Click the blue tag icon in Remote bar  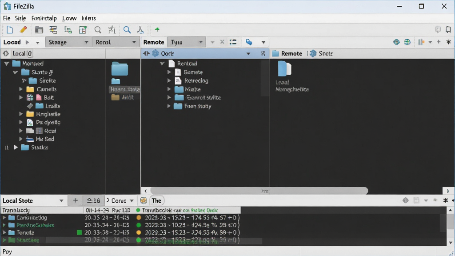[x=249, y=42]
